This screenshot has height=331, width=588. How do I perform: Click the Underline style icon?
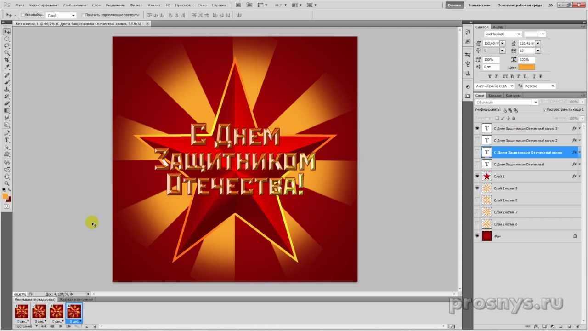[x=534, y=76]
